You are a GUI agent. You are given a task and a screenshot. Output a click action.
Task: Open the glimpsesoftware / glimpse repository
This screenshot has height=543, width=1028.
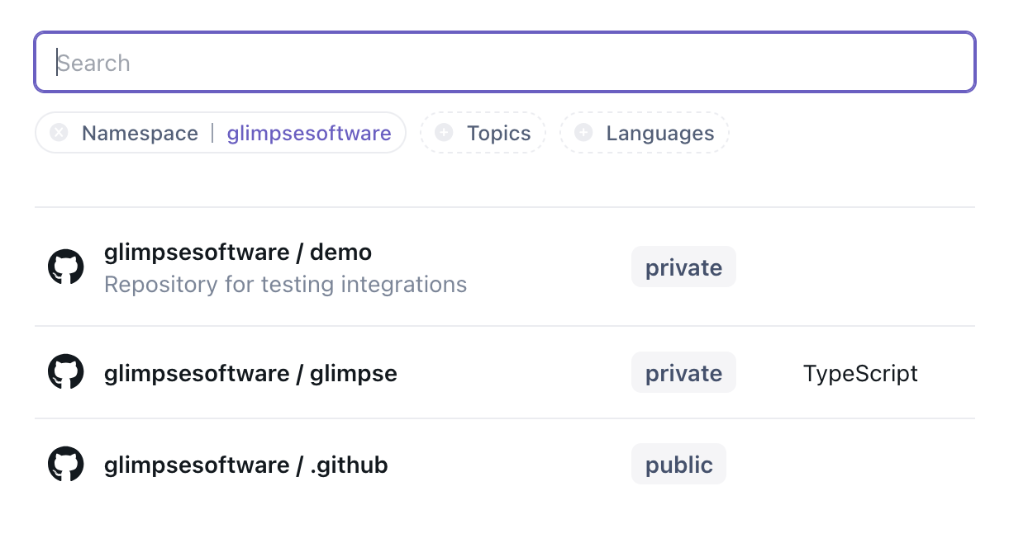pyautogui.click(x=250, y=373)
